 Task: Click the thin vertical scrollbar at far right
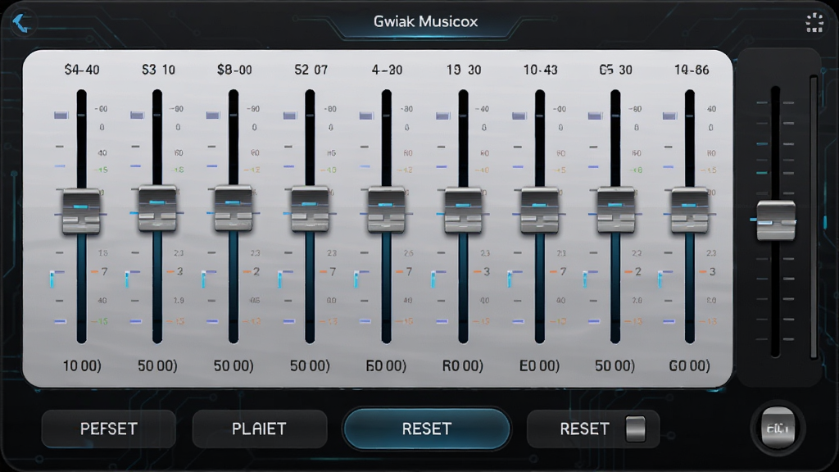(x=814, y=216)
